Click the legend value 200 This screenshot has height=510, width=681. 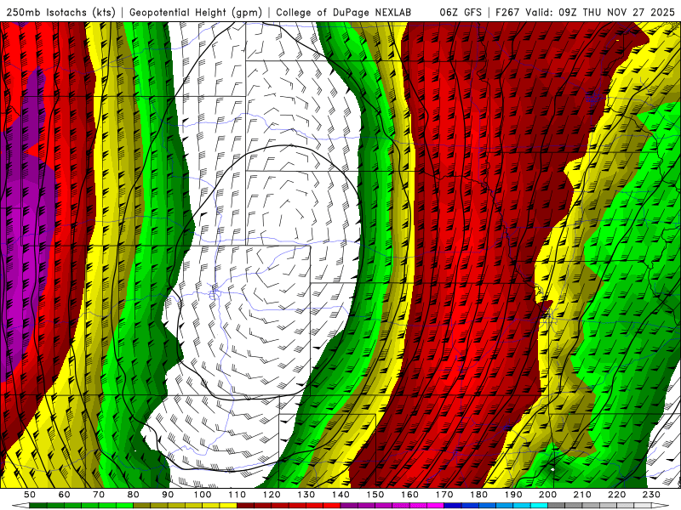[x=548, y=495]
